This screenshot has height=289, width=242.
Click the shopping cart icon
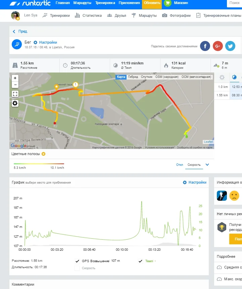[167, 3]
